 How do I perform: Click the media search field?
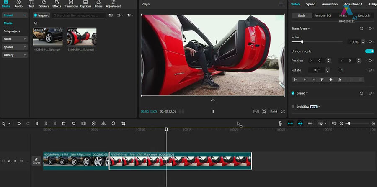[79, 15]
